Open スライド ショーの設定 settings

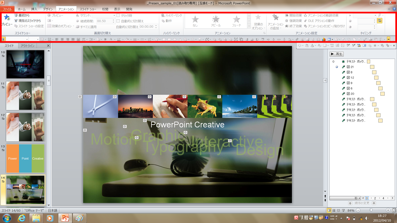pyautogui.click(x=29, y=26)
